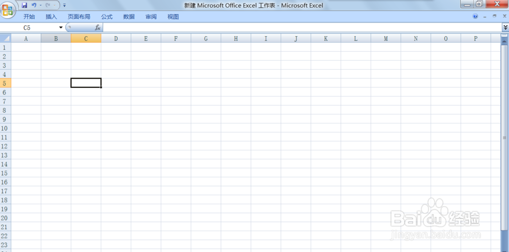Click the vertical scrollbar up arrow
This screenshot has height=252, width=509.
point(504,42)
